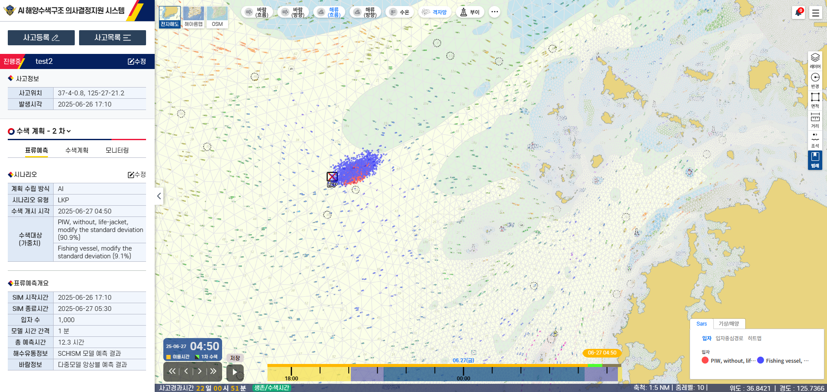The width and height of the screenshot is (827, 392).
Task: Toggle 부이 buoy layer
Action: 470,12
